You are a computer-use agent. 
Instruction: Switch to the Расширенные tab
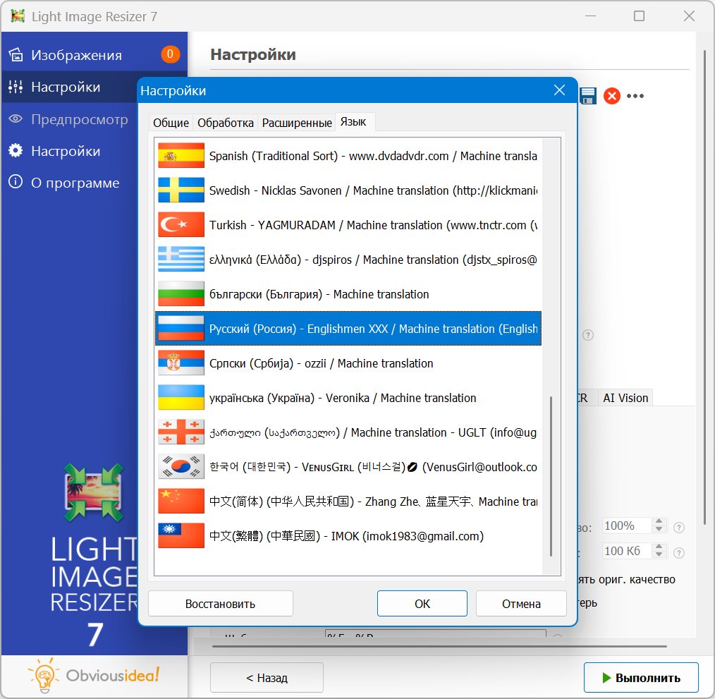(297, 123)
